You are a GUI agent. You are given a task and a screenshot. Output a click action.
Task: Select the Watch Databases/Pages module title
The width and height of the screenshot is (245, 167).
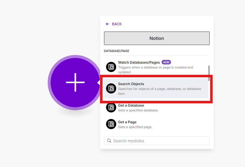pos(139,62)
